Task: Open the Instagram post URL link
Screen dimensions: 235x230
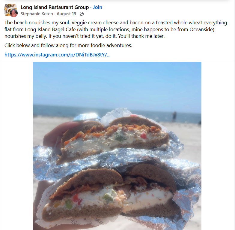Action: 58,55
